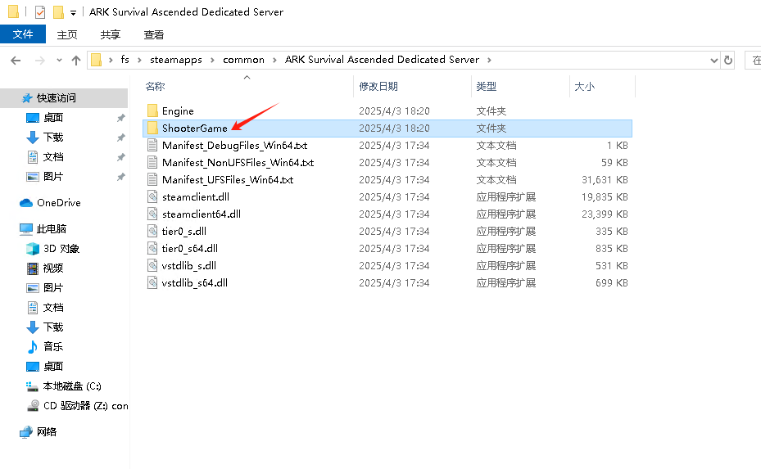Open the 主页 ribbon tab
761x469 pixels.
[x=67, y=35]
